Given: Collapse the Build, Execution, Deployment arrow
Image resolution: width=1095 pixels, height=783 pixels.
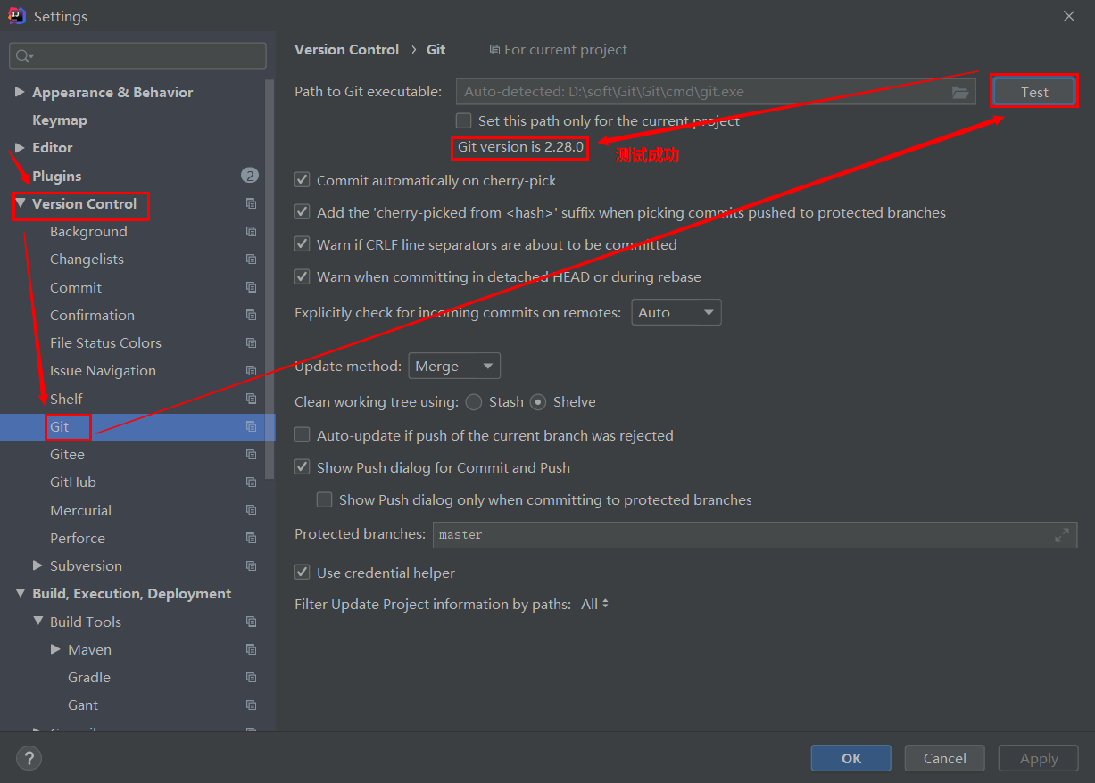Looking at the screenshot, I should (21, 593).
